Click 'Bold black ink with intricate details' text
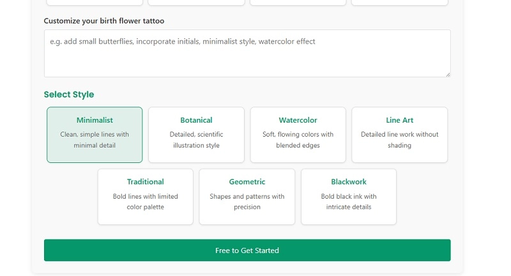Screen dimensions: 511x276 (x=348, y=202)
